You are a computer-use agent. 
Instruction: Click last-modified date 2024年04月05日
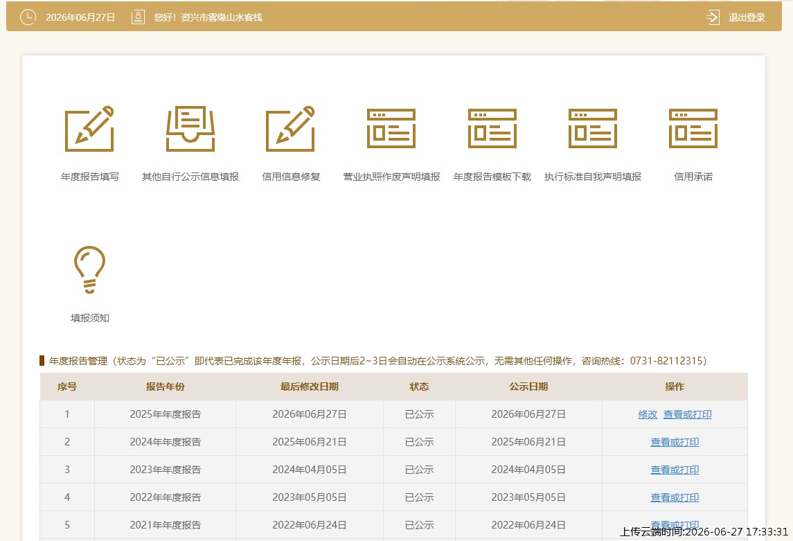click(x=309, y=470)
